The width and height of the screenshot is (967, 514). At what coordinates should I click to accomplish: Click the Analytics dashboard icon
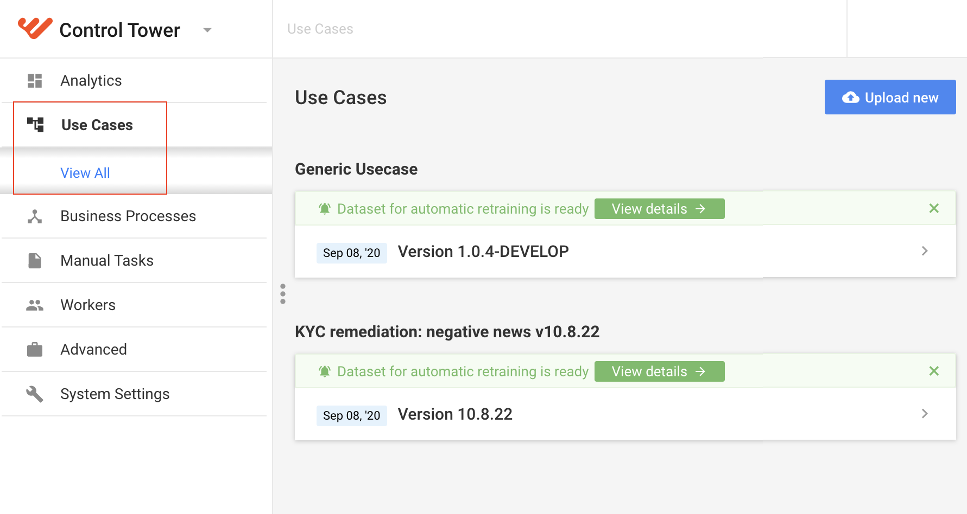(x=35, y=81)
